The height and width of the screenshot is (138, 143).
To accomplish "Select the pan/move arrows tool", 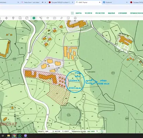I will 7,18.
